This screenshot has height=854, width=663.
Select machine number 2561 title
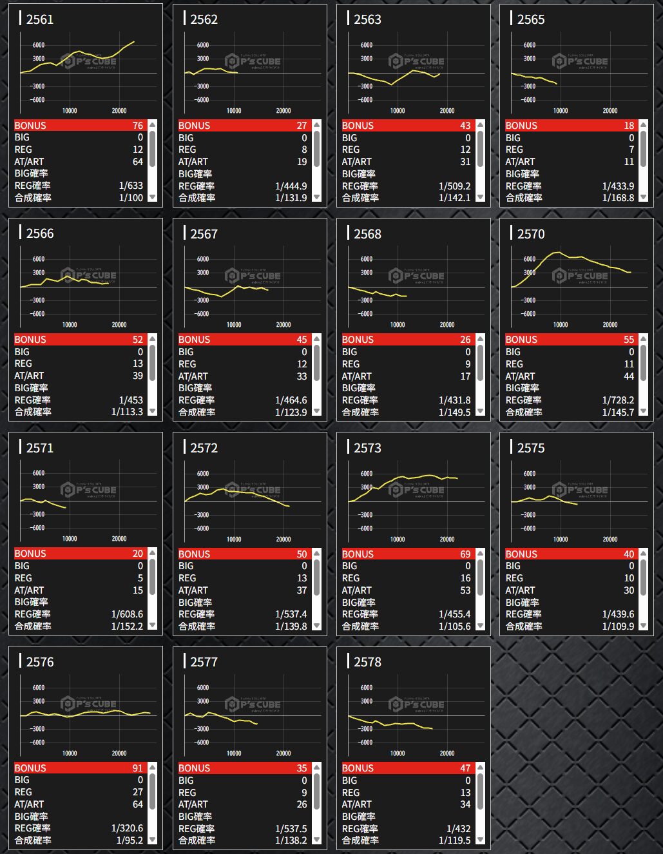tap(40, 19)
